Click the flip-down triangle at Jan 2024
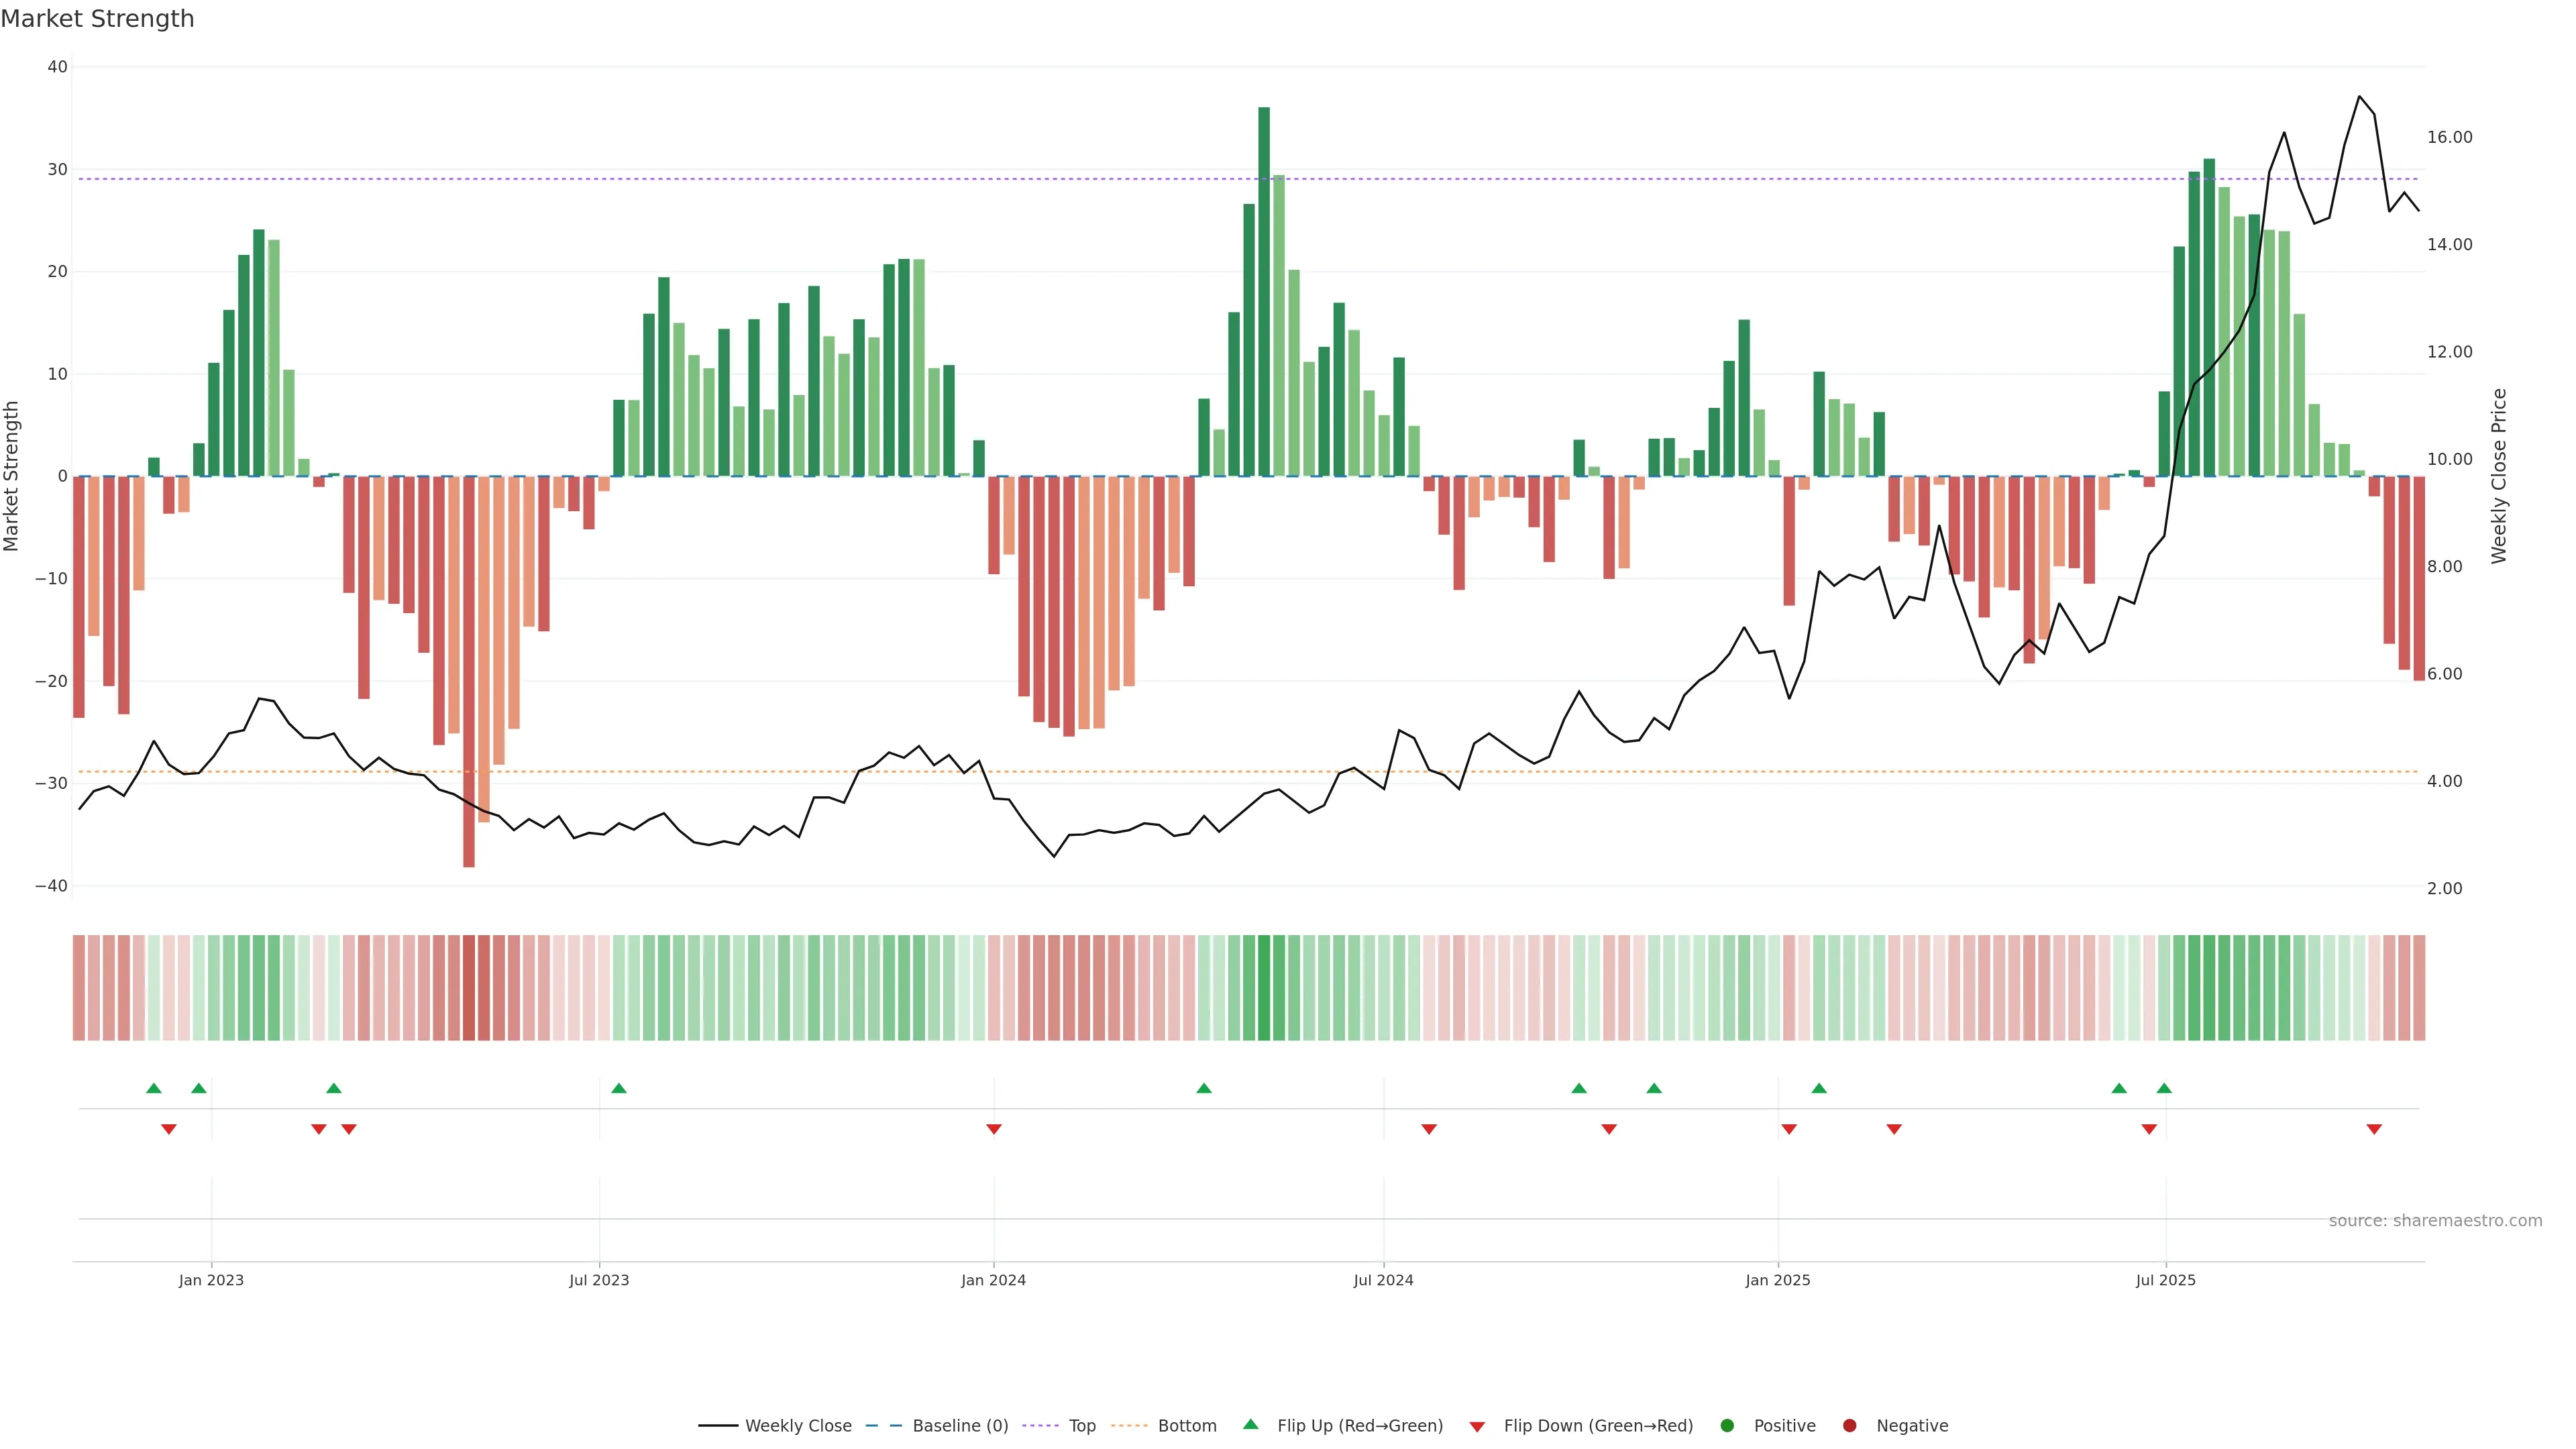This screenshot has width=2576, height=1449. (994, 1129)
